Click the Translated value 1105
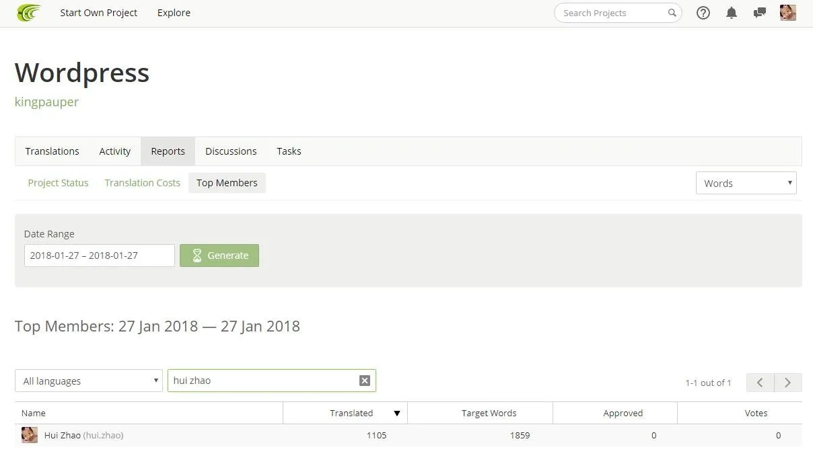Image resolution: width=813 pixels, height=470 pixels. click(x=377, y=435)
